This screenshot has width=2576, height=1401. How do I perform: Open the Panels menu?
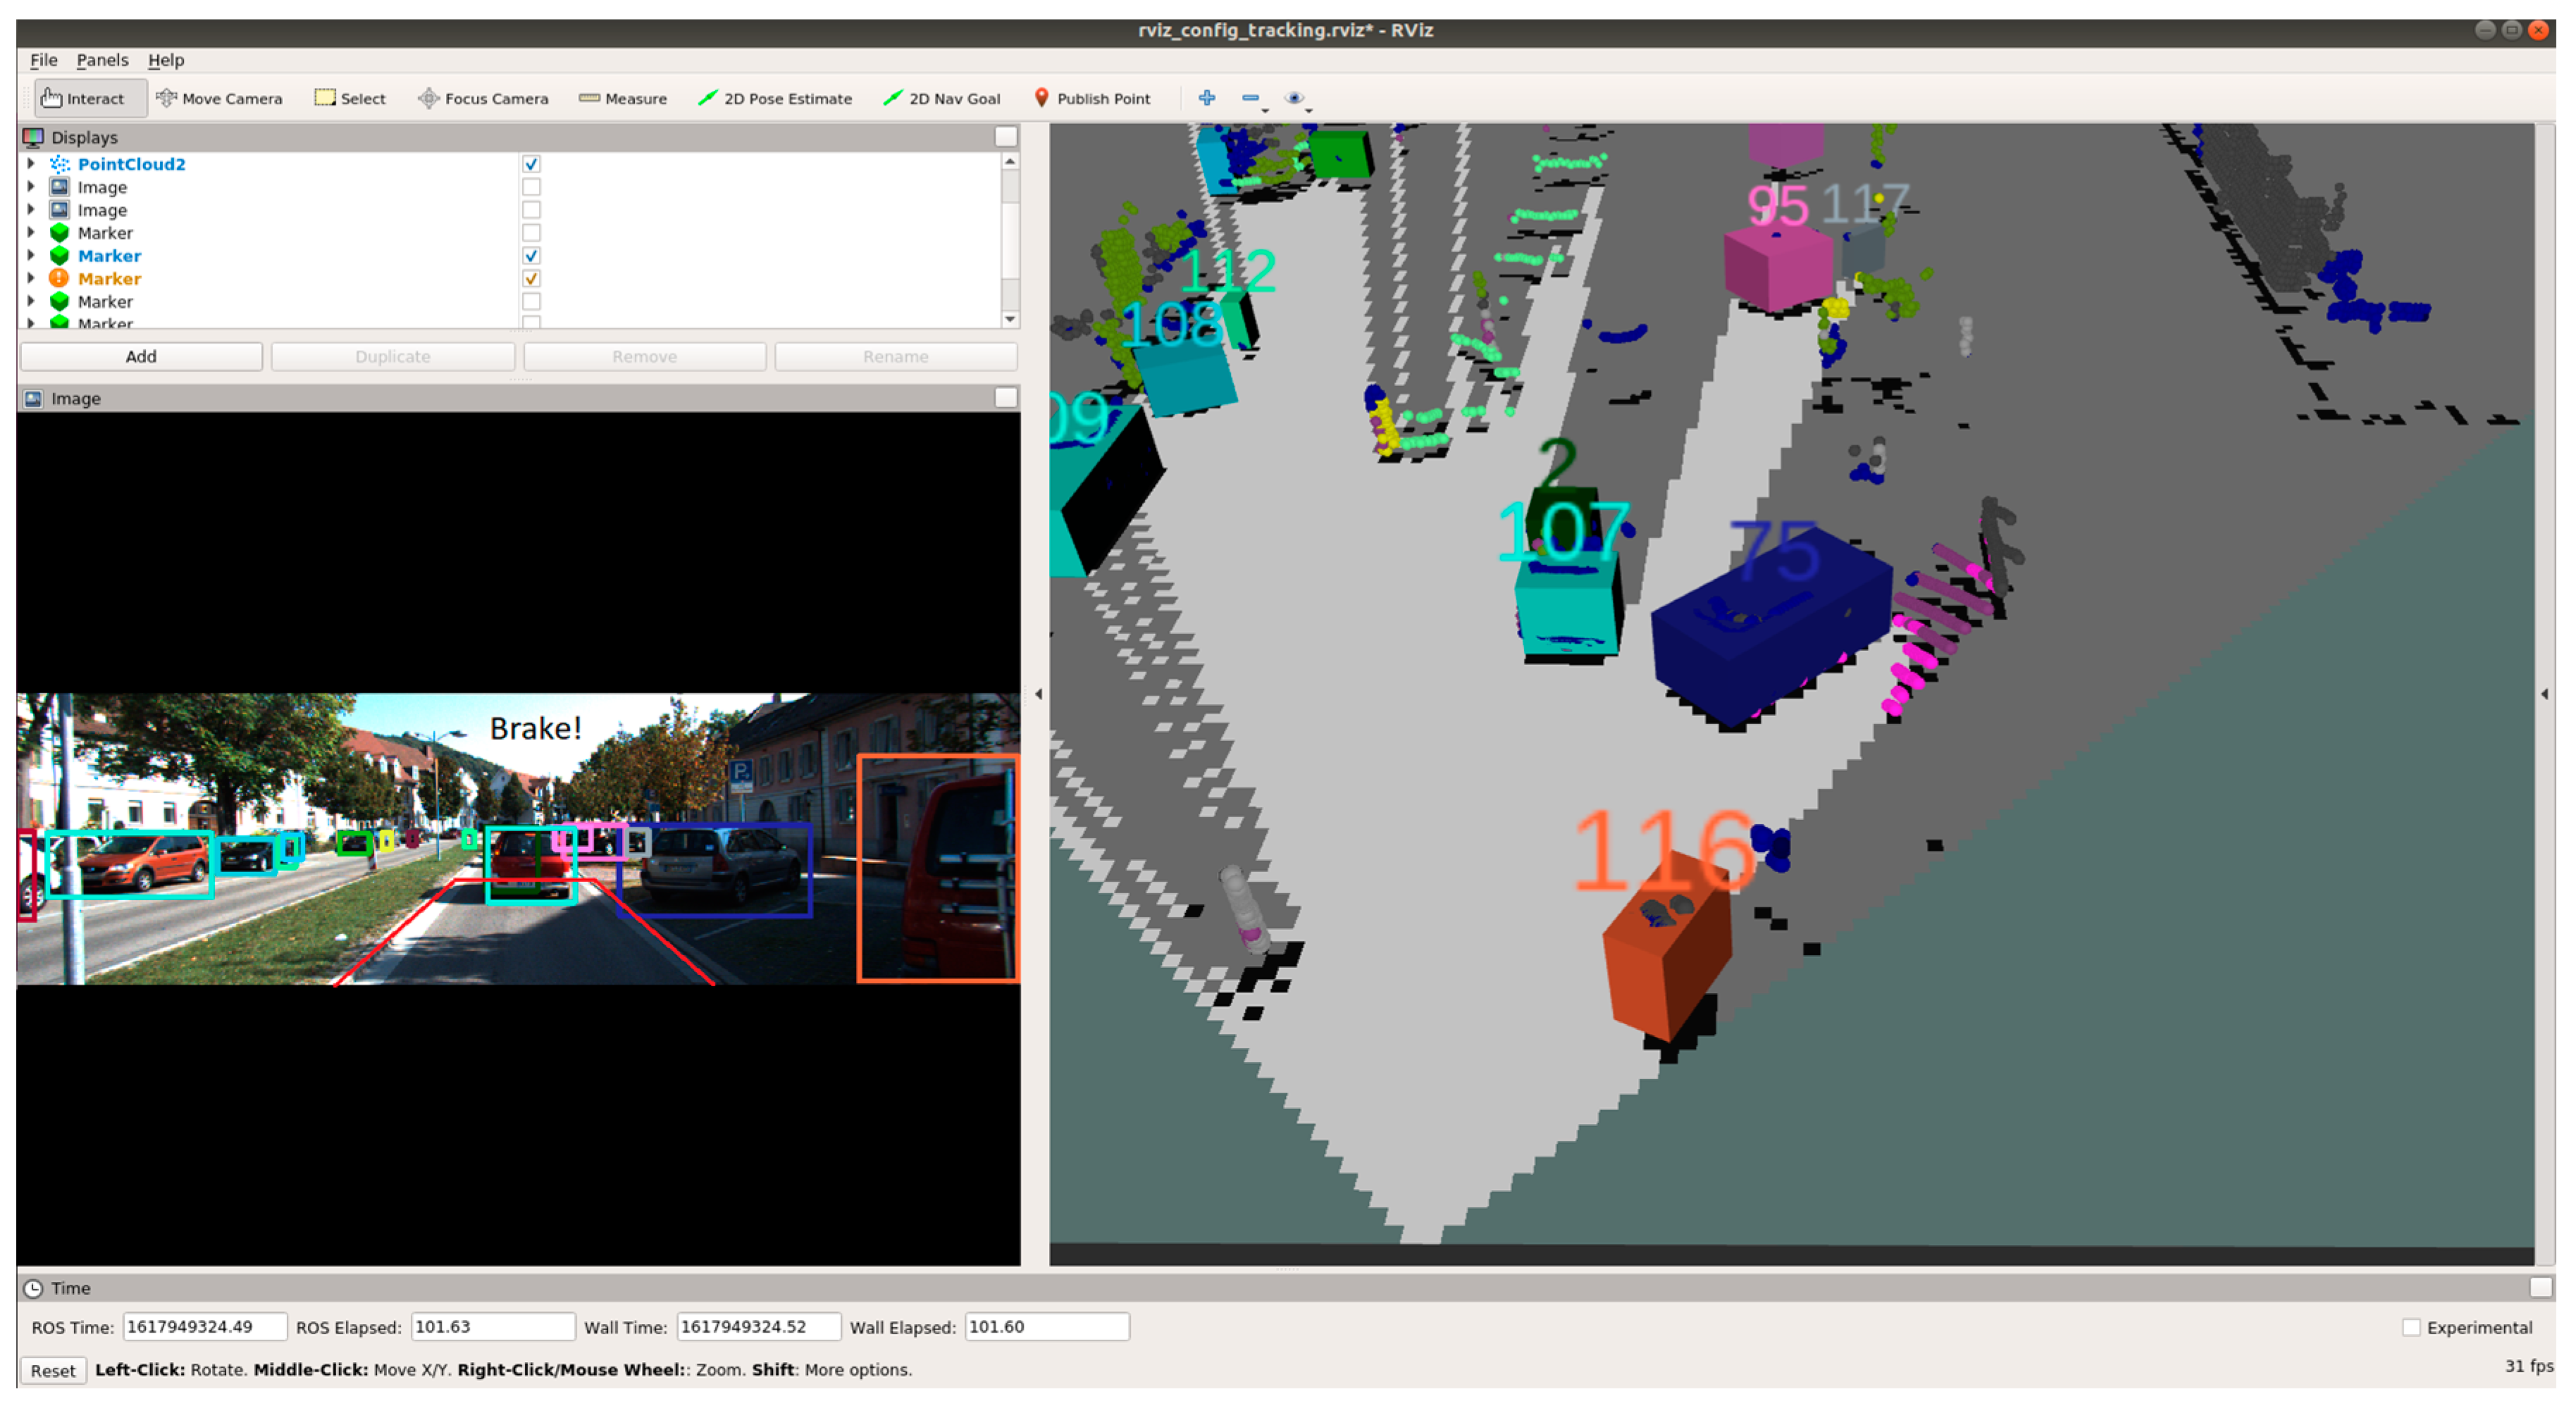point(102,60)
